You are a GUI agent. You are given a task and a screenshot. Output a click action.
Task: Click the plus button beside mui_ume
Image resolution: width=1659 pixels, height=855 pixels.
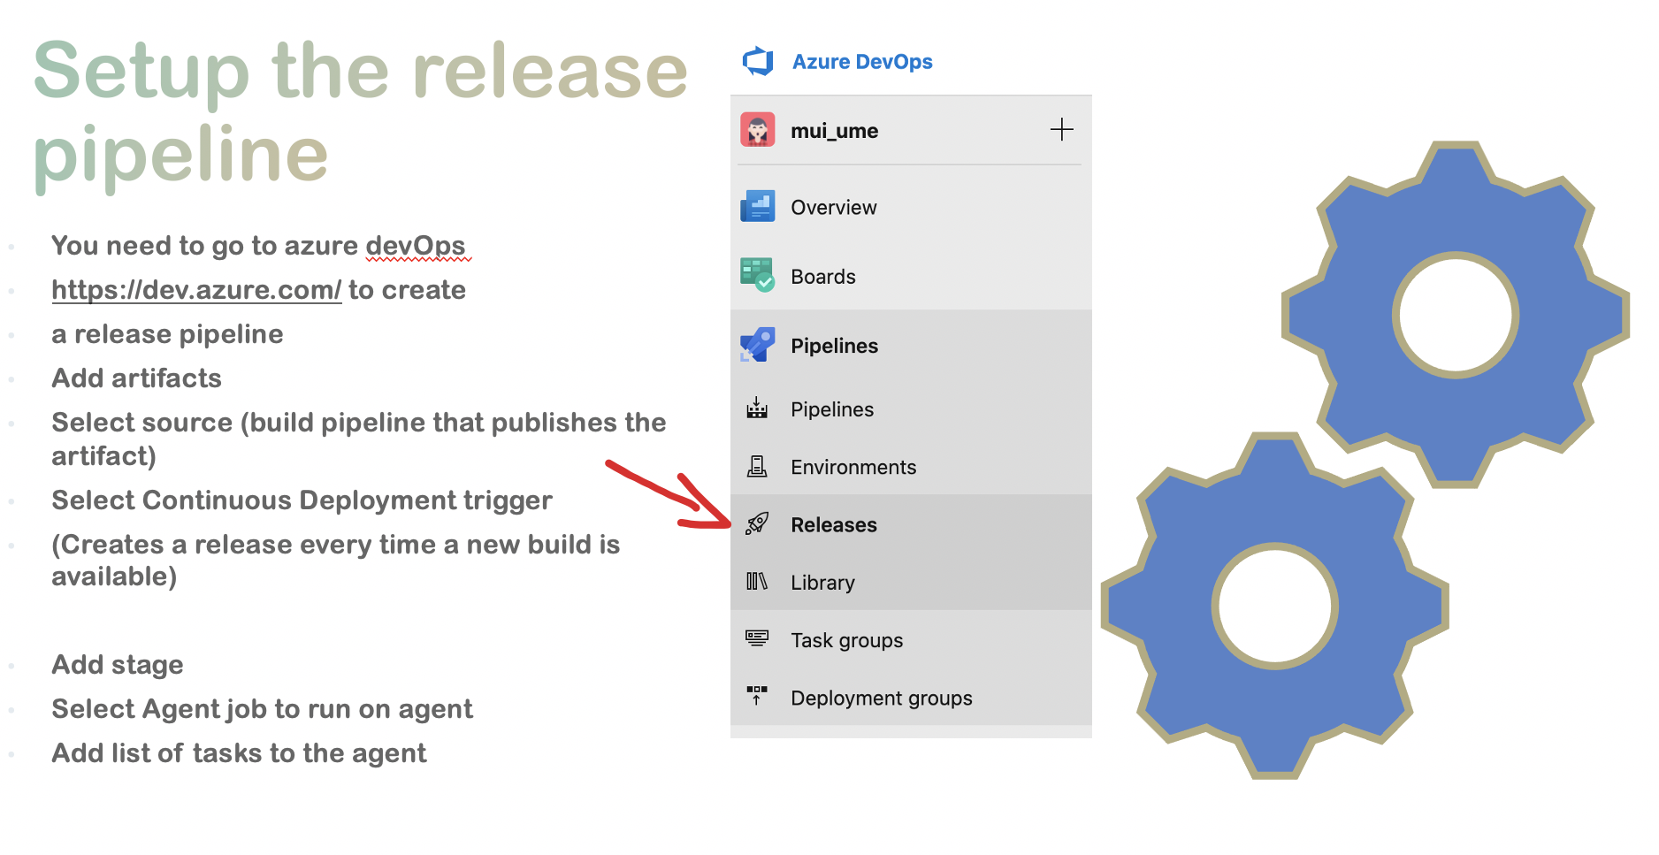[1061, 130]
